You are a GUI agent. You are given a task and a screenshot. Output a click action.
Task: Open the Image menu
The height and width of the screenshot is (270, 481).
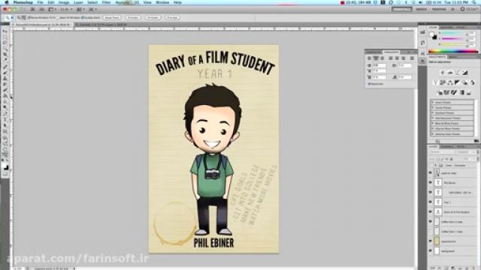(63, 2)
